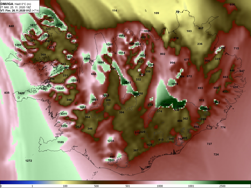
Task: Click the value 2037
Action: click(67, 68)
